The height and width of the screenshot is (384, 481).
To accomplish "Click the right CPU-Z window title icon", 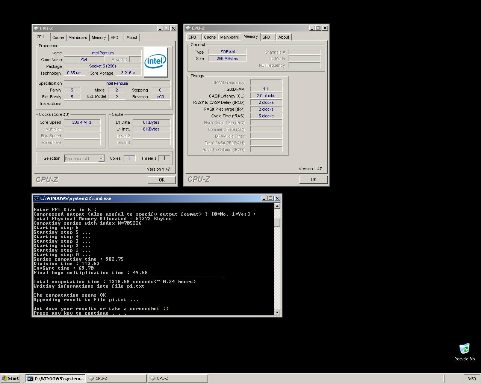I will [188, 28].
